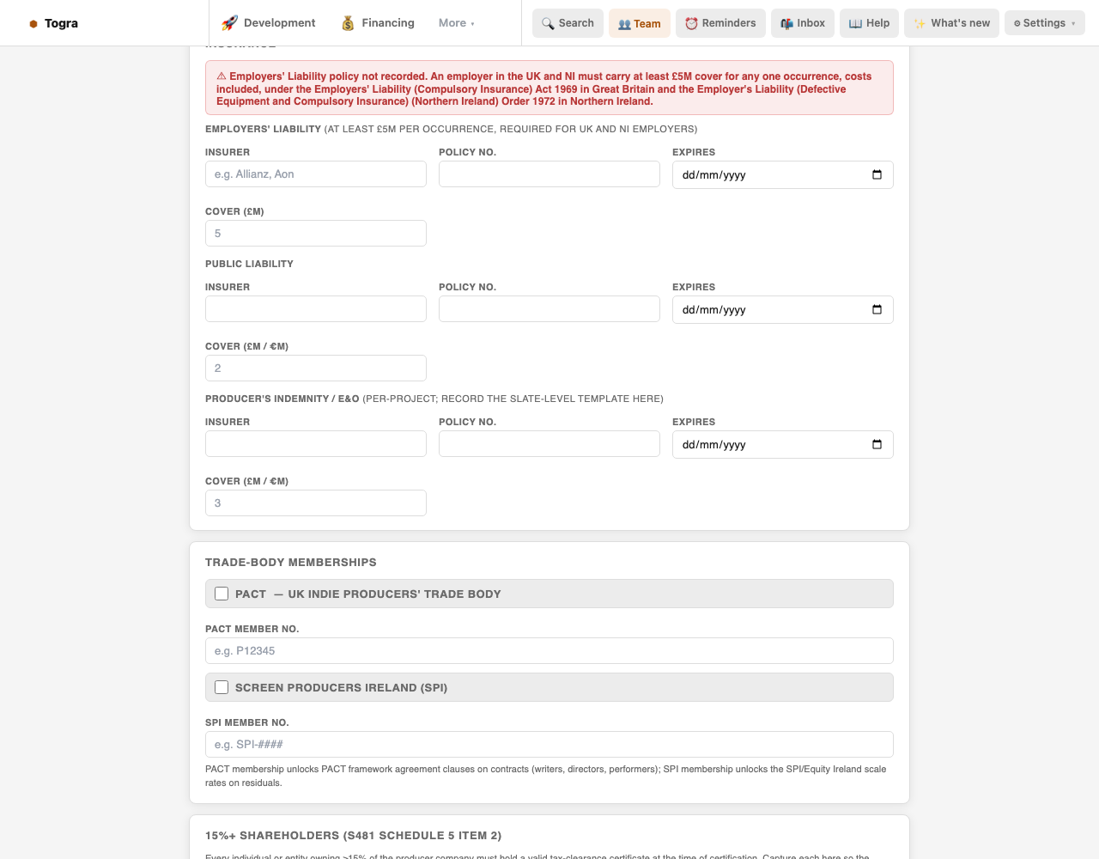The height and width of the screenshot is (859, 1099).
Task: Focus the PACT member number field
Action: pos(549,651)
